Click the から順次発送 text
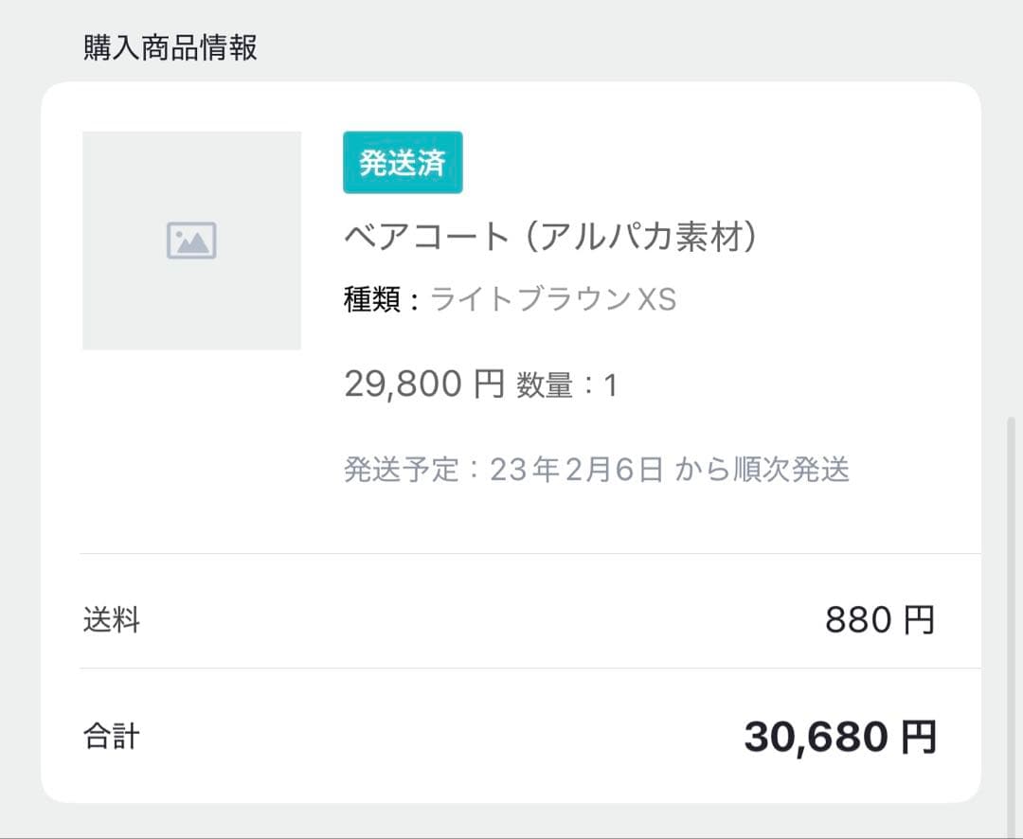Viewport: 1023px width, 839px height. [763, 470]
